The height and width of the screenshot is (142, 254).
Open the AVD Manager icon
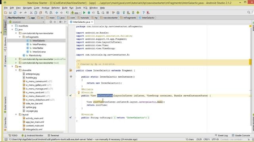click(129, 13)
